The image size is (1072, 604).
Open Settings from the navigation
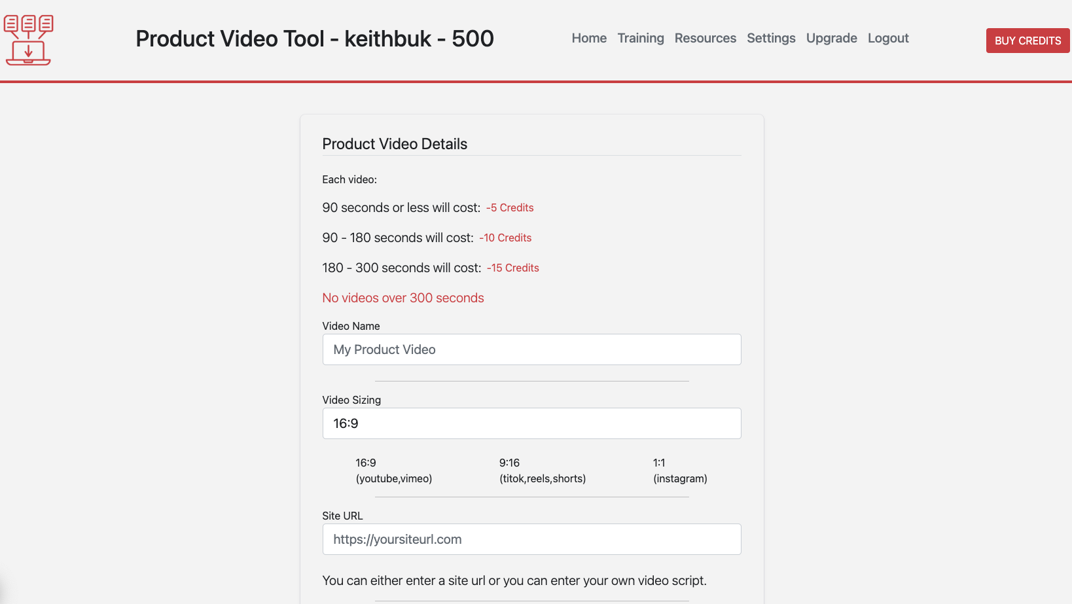771,38
